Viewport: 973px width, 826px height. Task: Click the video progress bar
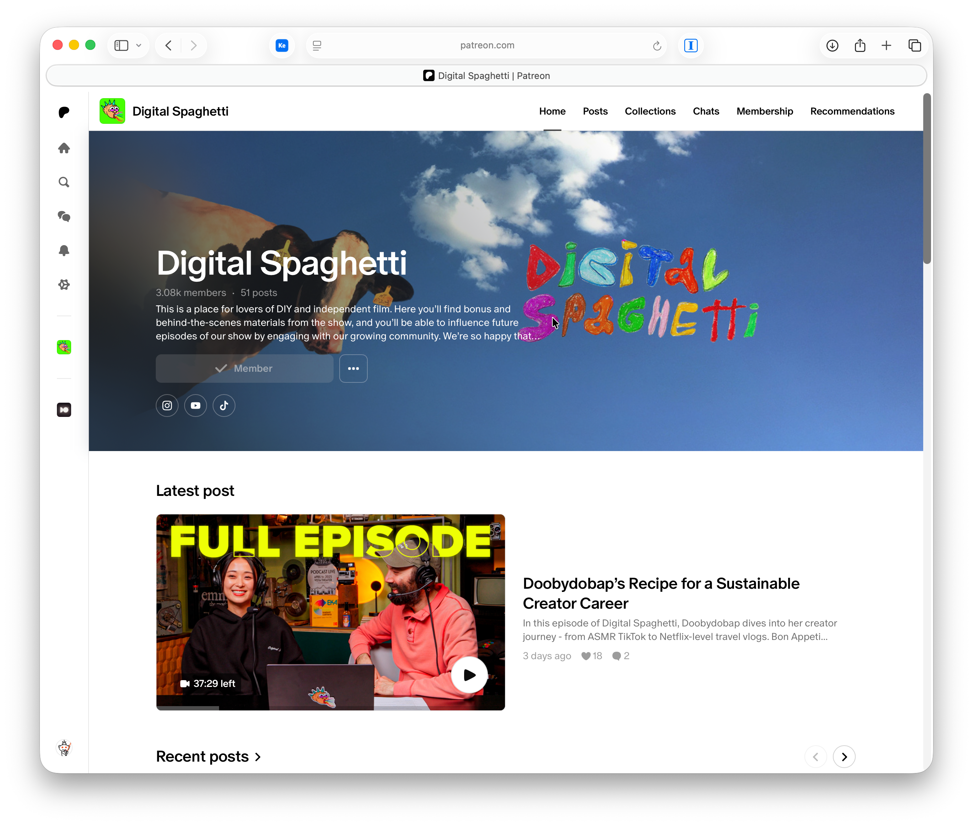tap(330, 708)
